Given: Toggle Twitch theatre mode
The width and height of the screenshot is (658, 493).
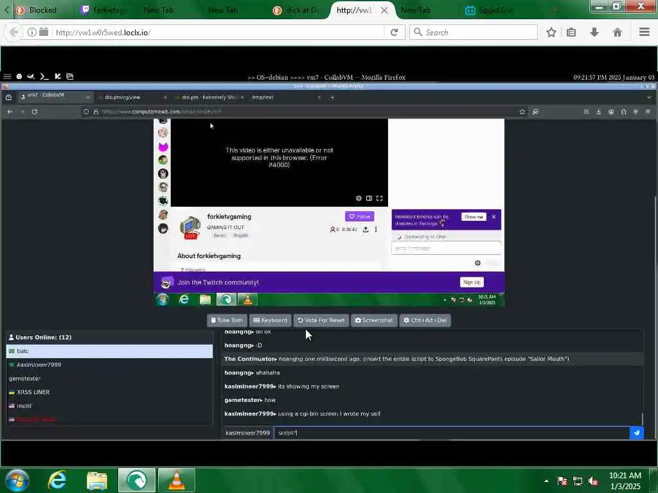Looking at the screenshot, I should coord(369,198).
